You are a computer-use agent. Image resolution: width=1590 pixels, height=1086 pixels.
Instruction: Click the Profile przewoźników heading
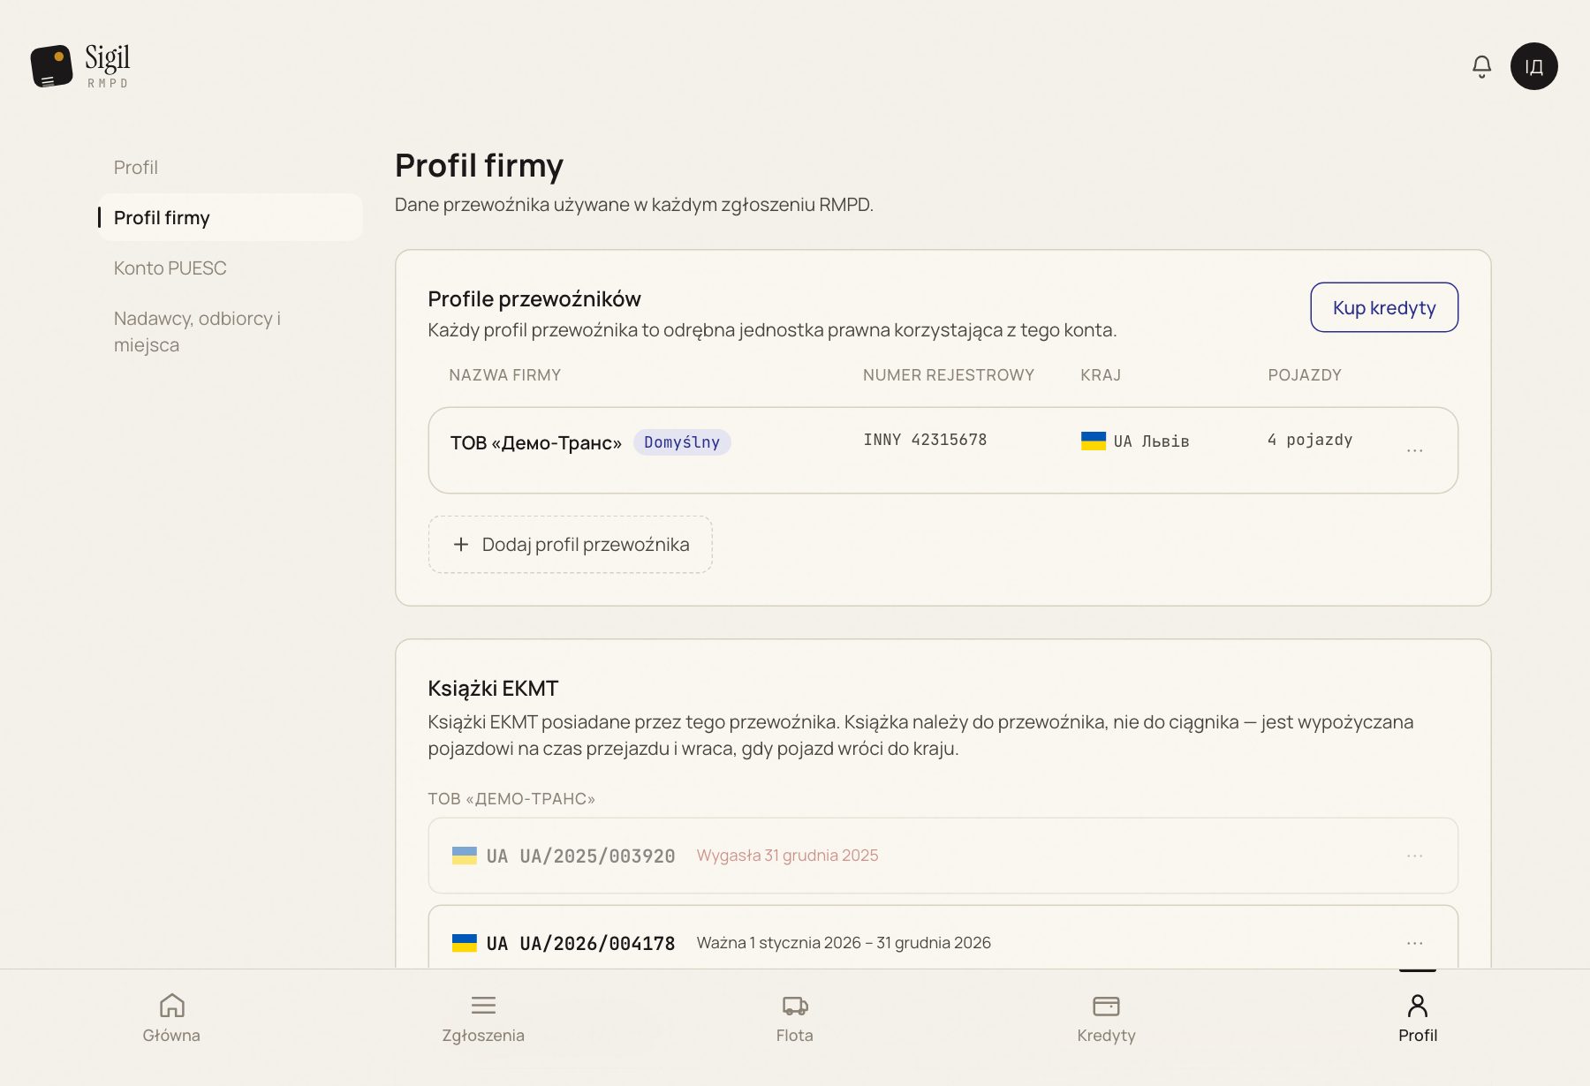pos(534,299)
